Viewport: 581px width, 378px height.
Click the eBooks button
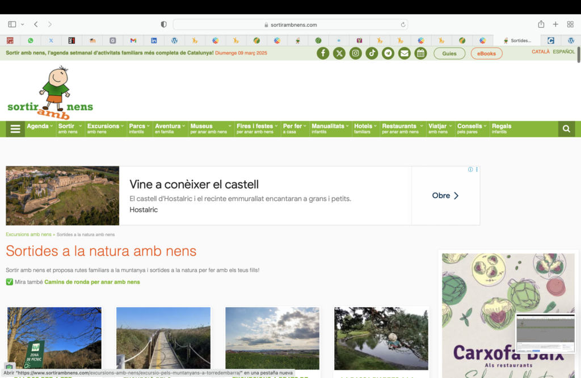(x=486, y=53)
